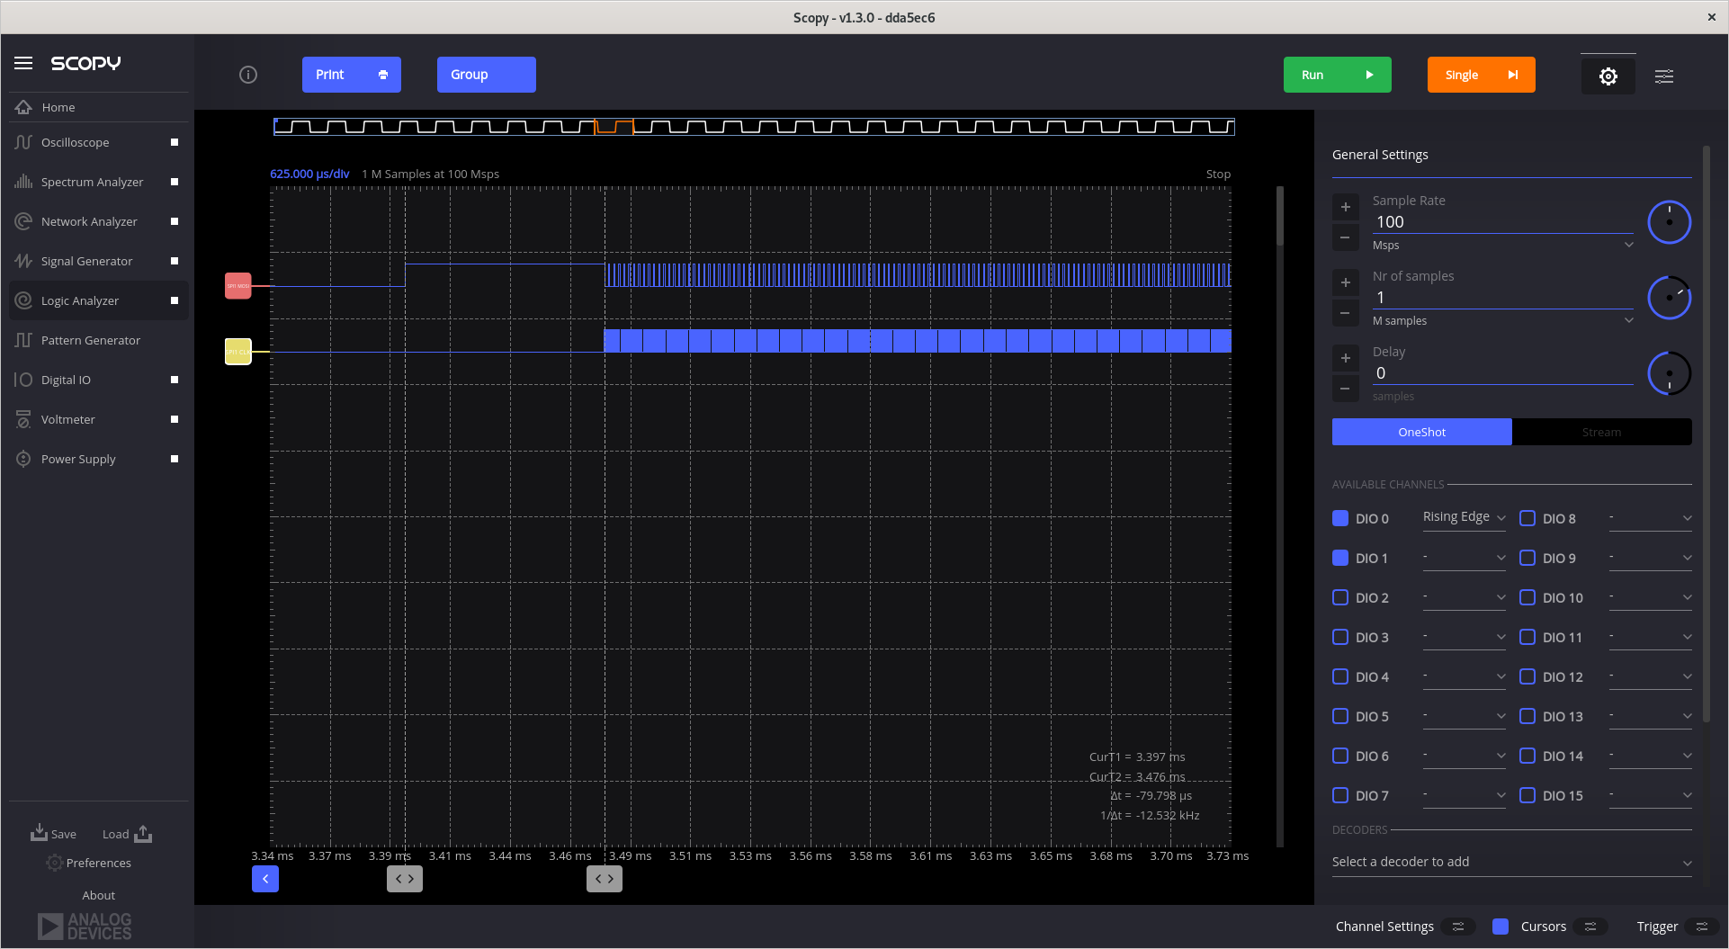Toggle run square for Power Supply
The height and width of the screenshot is (949, 1729).
[175, 459]
